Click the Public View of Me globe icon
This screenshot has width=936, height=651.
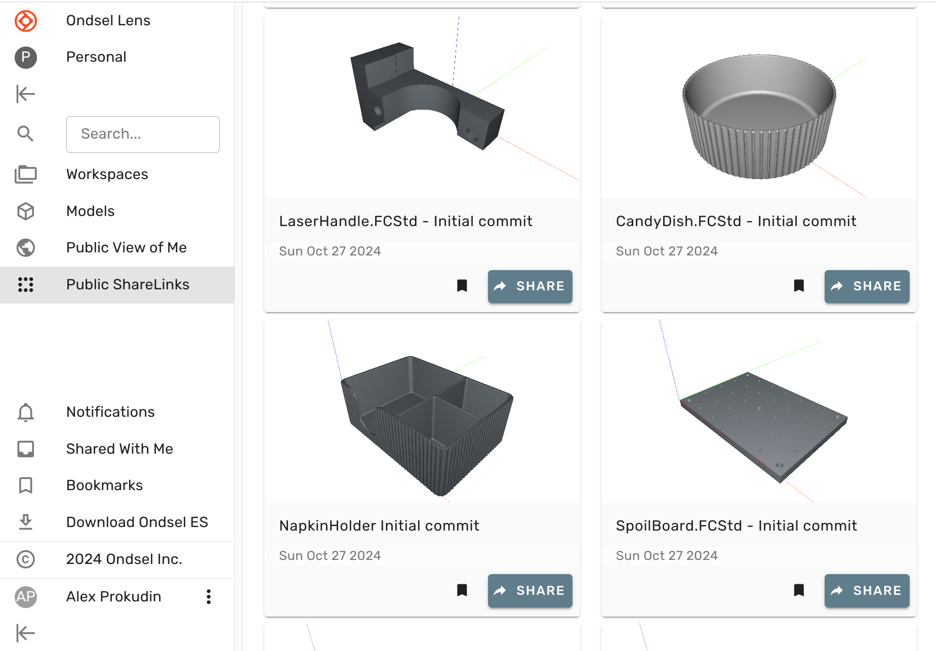coord(26,248)
